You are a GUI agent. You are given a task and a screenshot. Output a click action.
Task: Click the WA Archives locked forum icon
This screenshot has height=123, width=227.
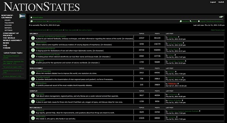[x=33, y=85]
